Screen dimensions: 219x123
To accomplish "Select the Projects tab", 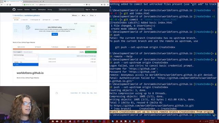I will (x=47, y=20).
